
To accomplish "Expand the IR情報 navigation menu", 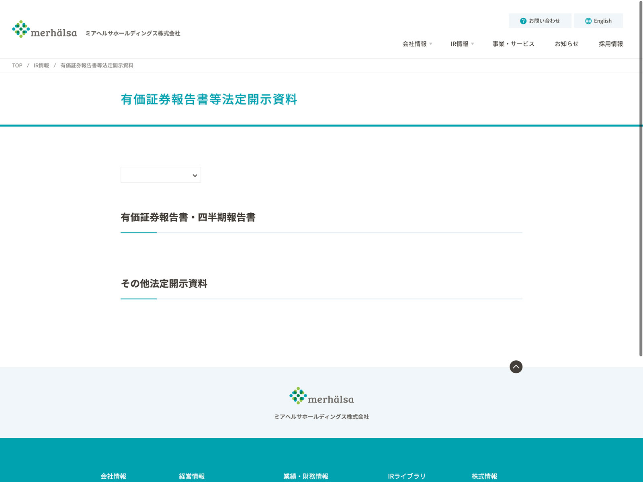I will tap(462, 44).
